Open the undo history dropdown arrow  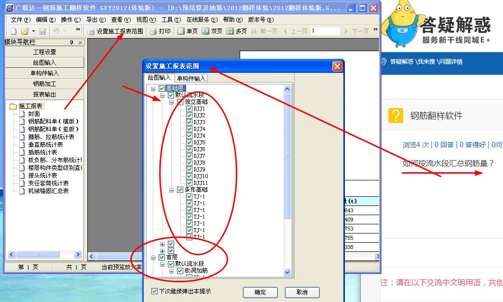coord(65,31)
